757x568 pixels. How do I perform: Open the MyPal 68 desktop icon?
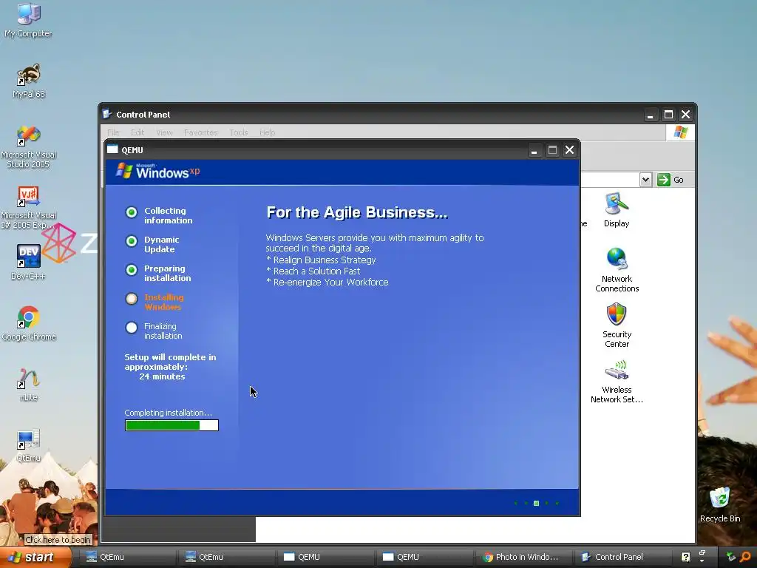pyautogui.click(x=29, y=80)
